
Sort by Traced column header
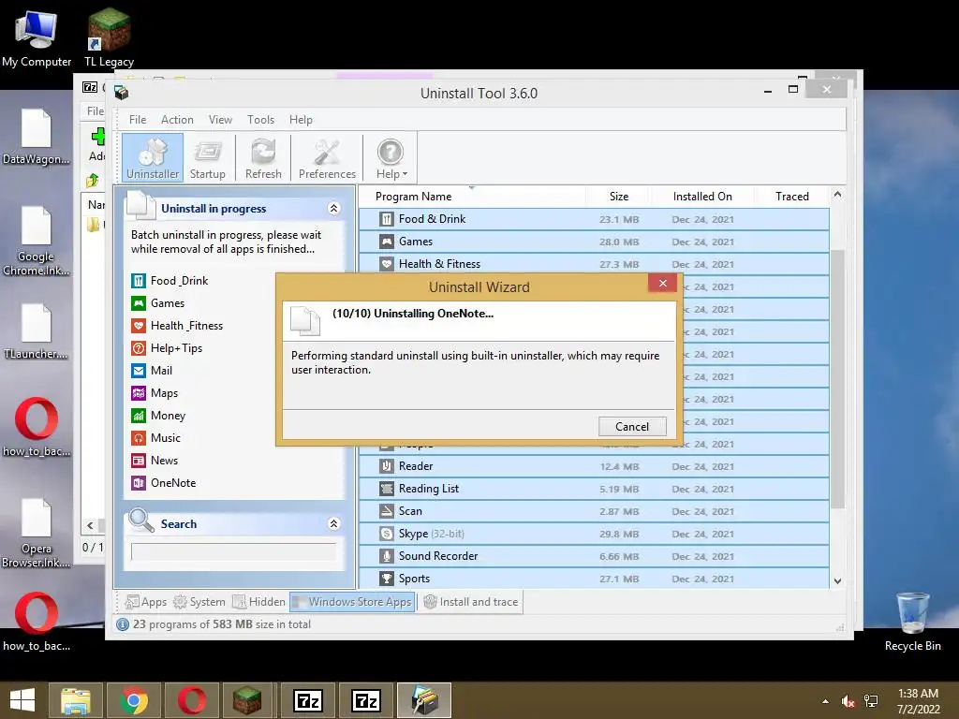[792, 197]
